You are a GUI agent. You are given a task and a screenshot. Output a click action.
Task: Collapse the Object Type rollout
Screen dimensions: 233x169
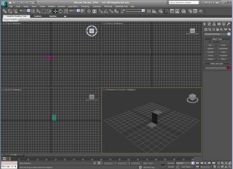217,39
